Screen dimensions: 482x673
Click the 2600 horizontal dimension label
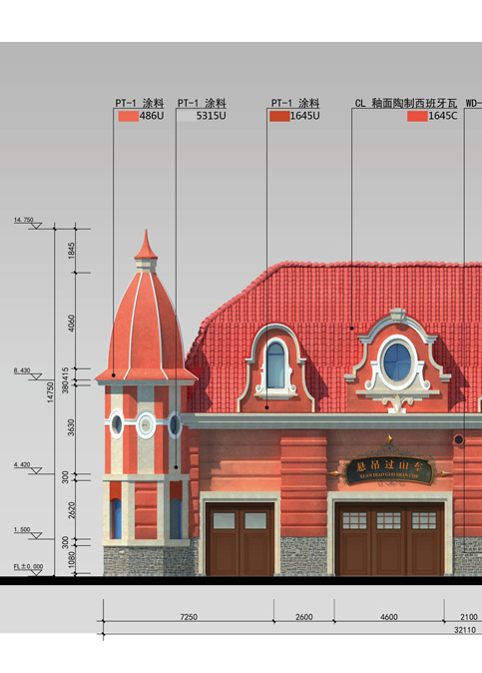pyautogui.click(x=304, y=617)
